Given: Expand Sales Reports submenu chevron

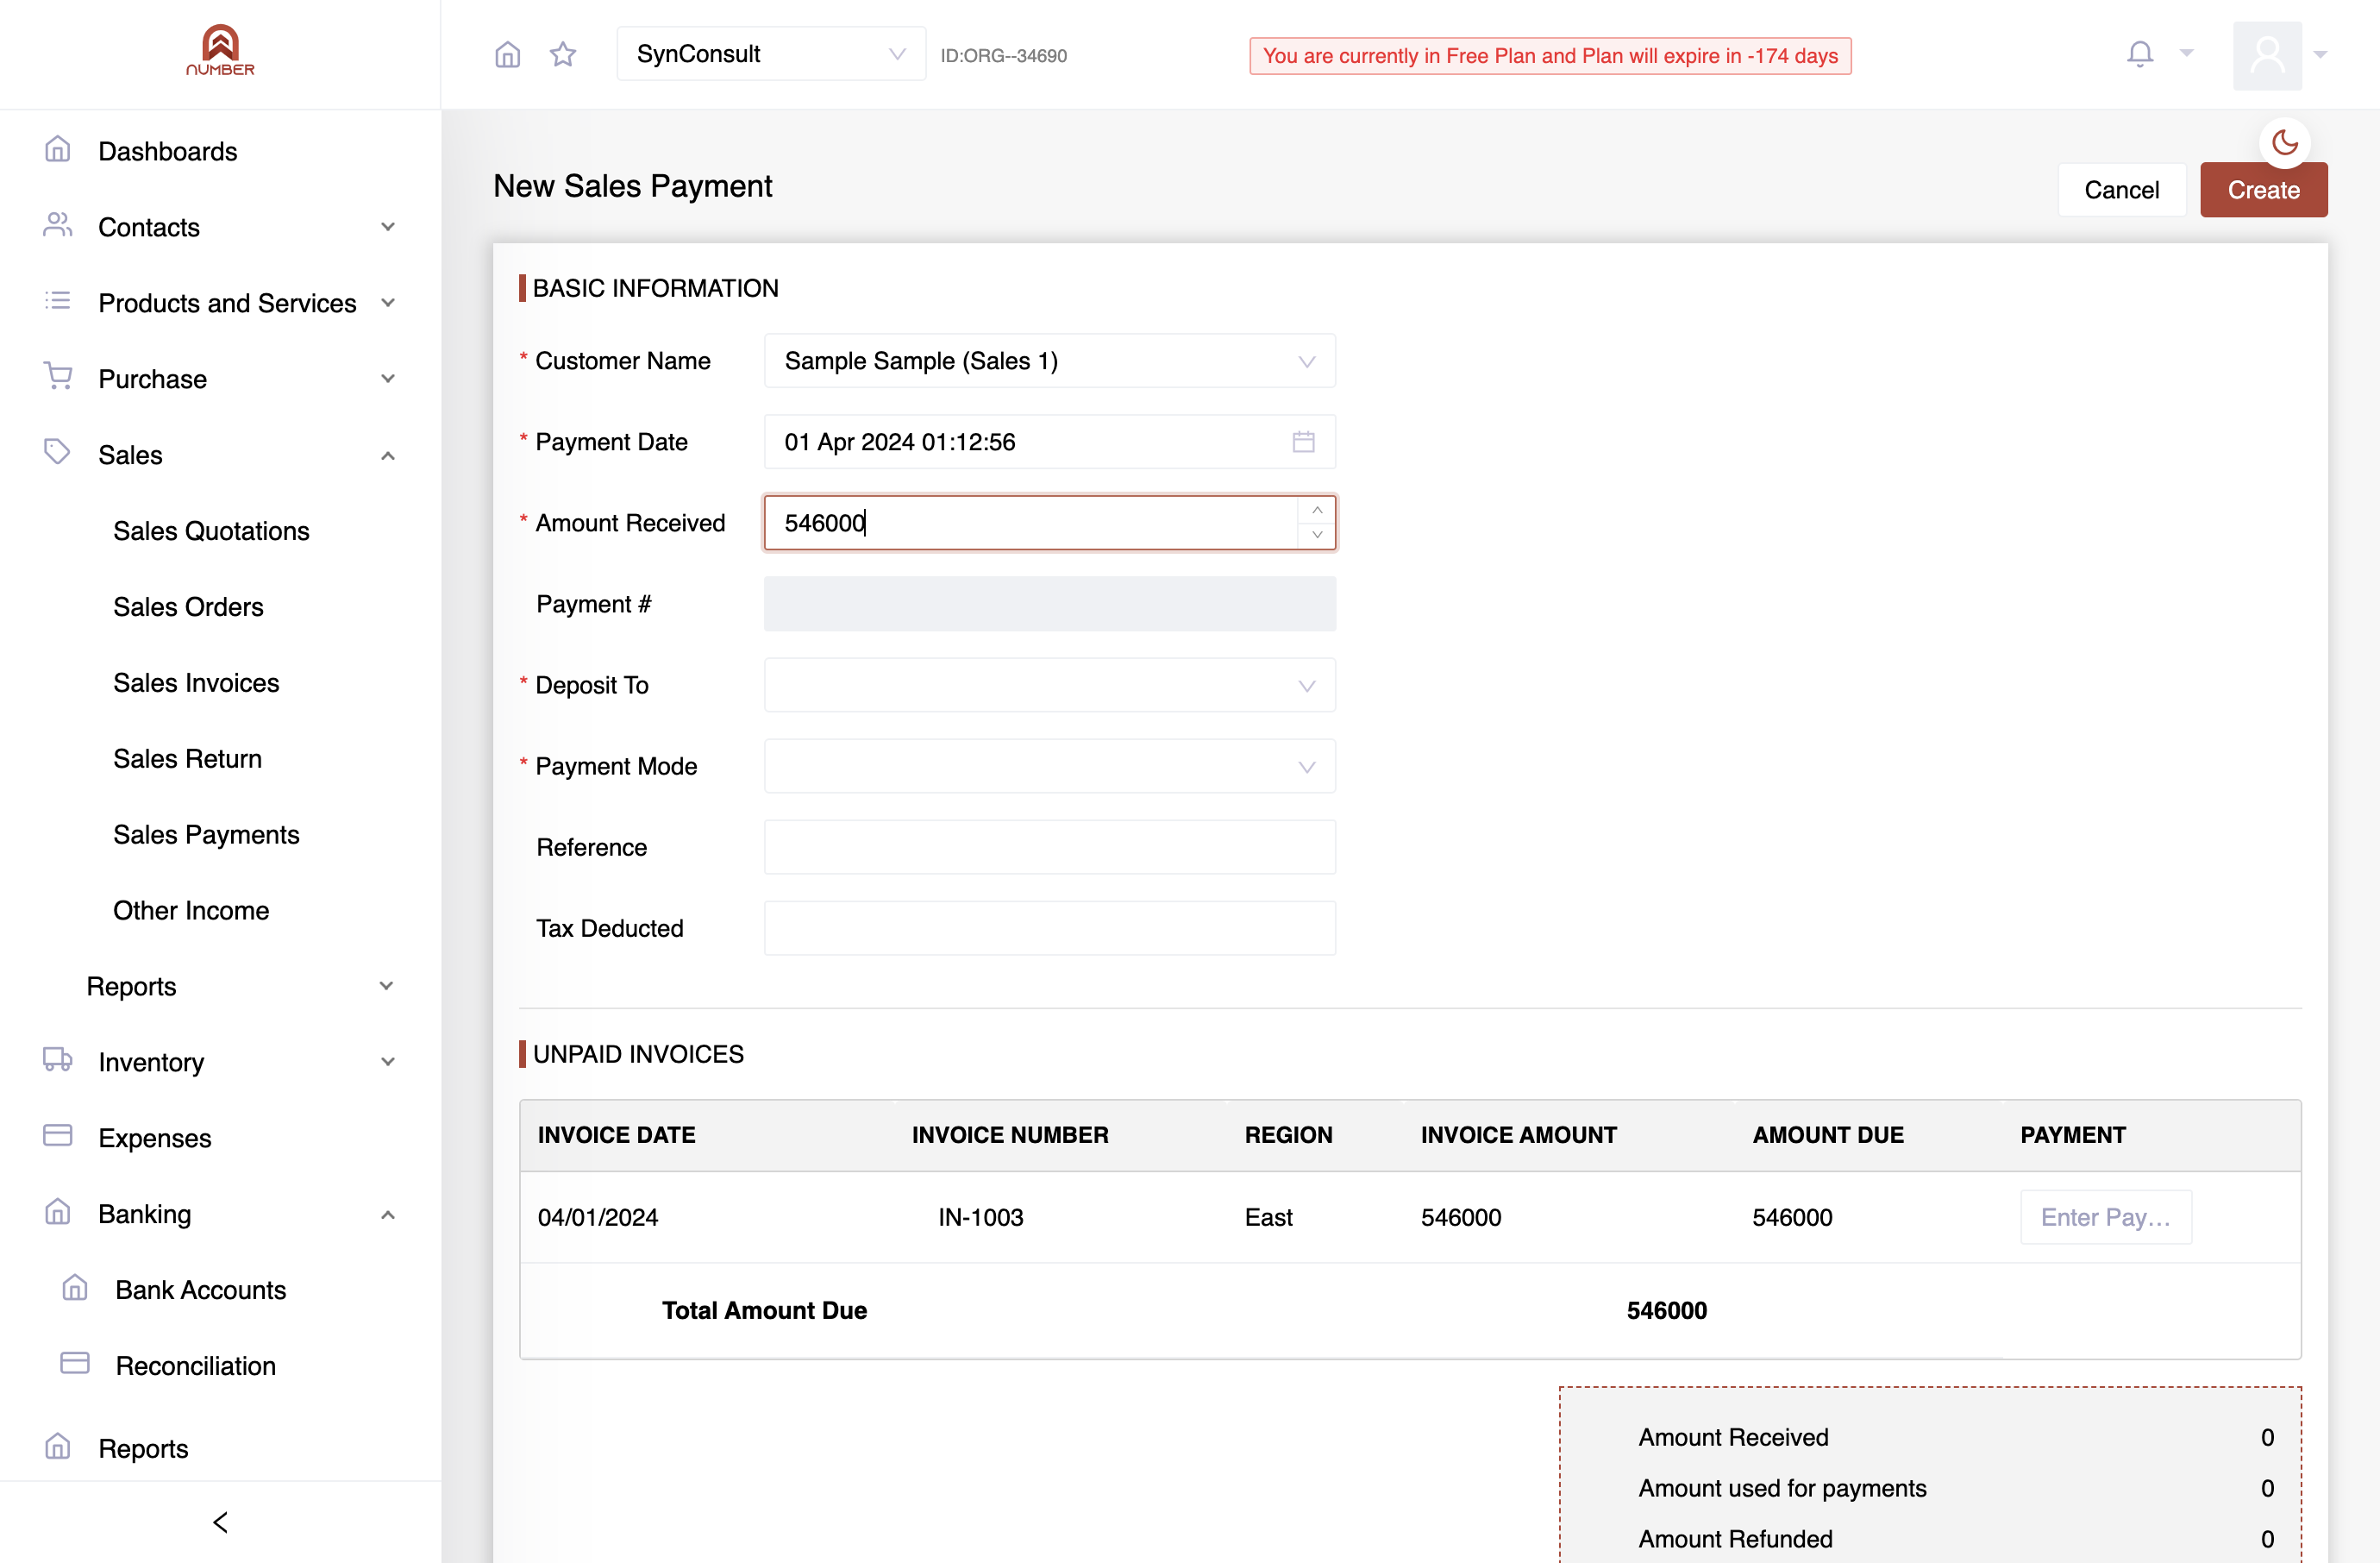Looking at the screenshot, I should click(x=386, y=986).
